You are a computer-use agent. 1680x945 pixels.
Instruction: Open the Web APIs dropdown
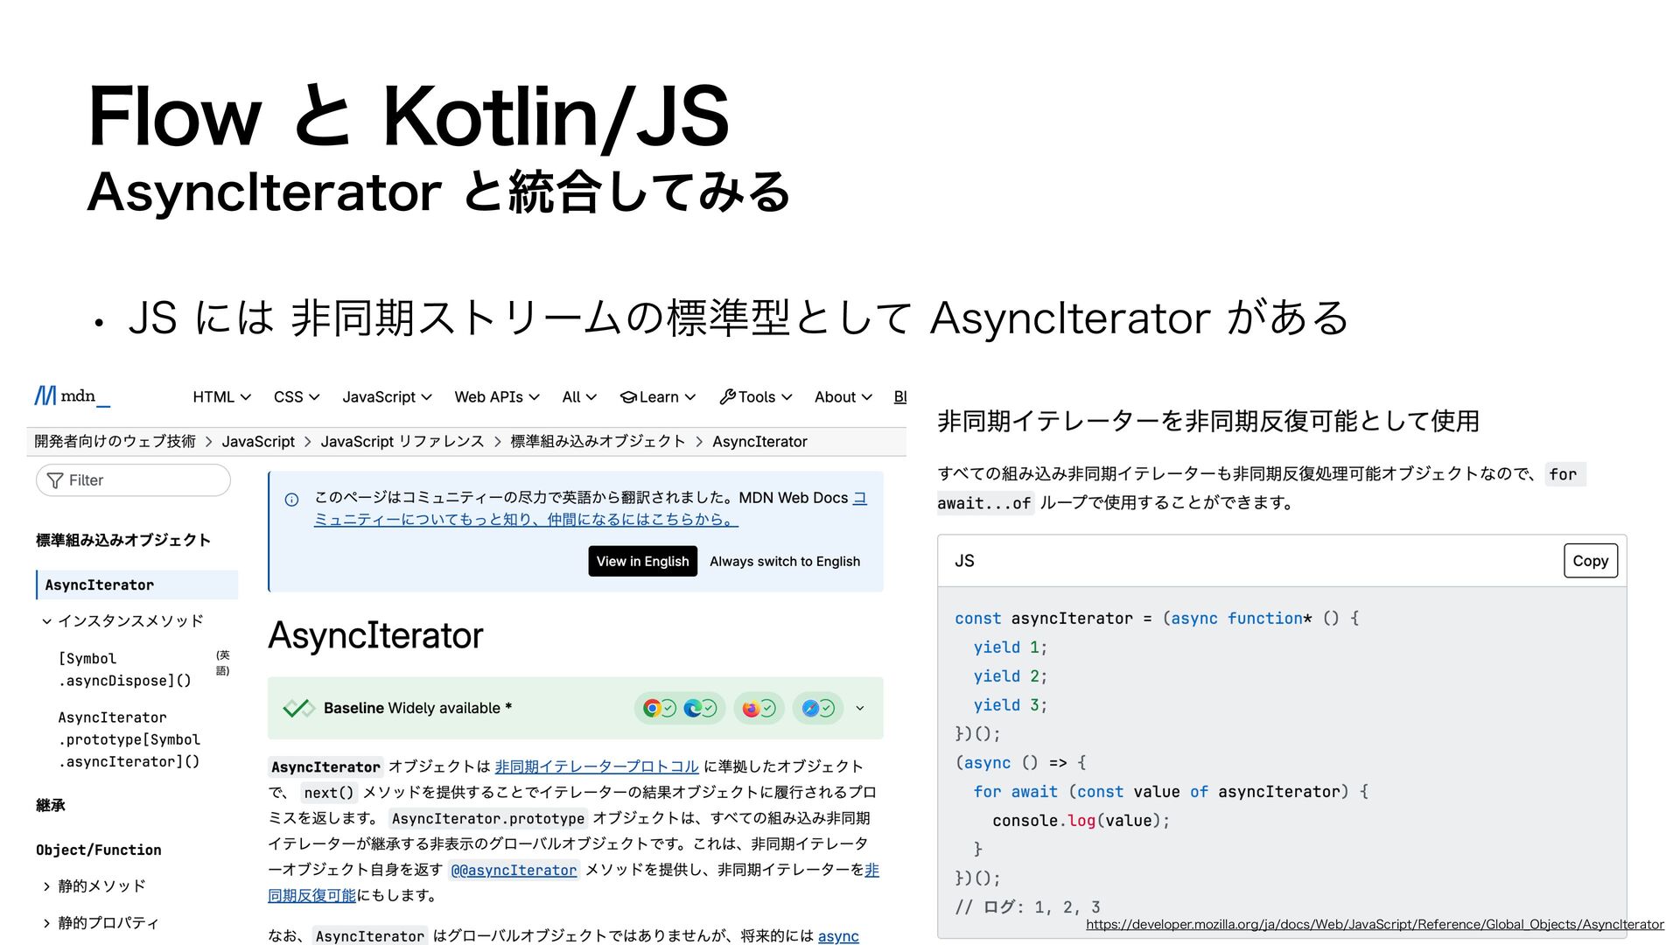(497, 397)
